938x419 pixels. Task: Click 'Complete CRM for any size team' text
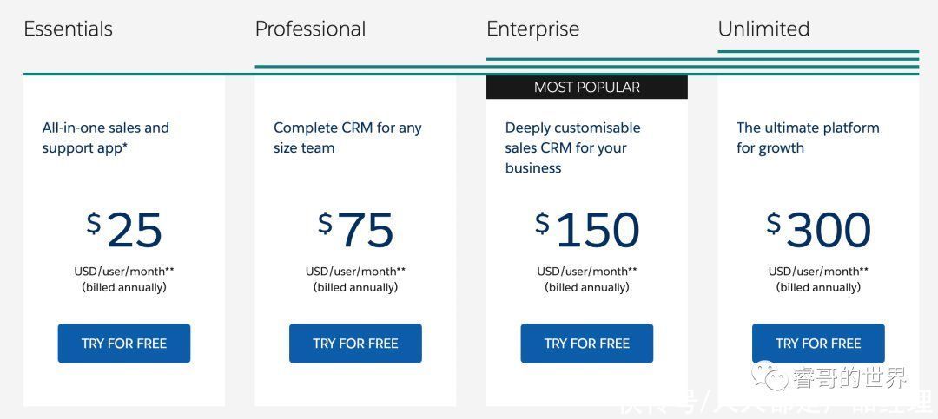coord(347,138)
